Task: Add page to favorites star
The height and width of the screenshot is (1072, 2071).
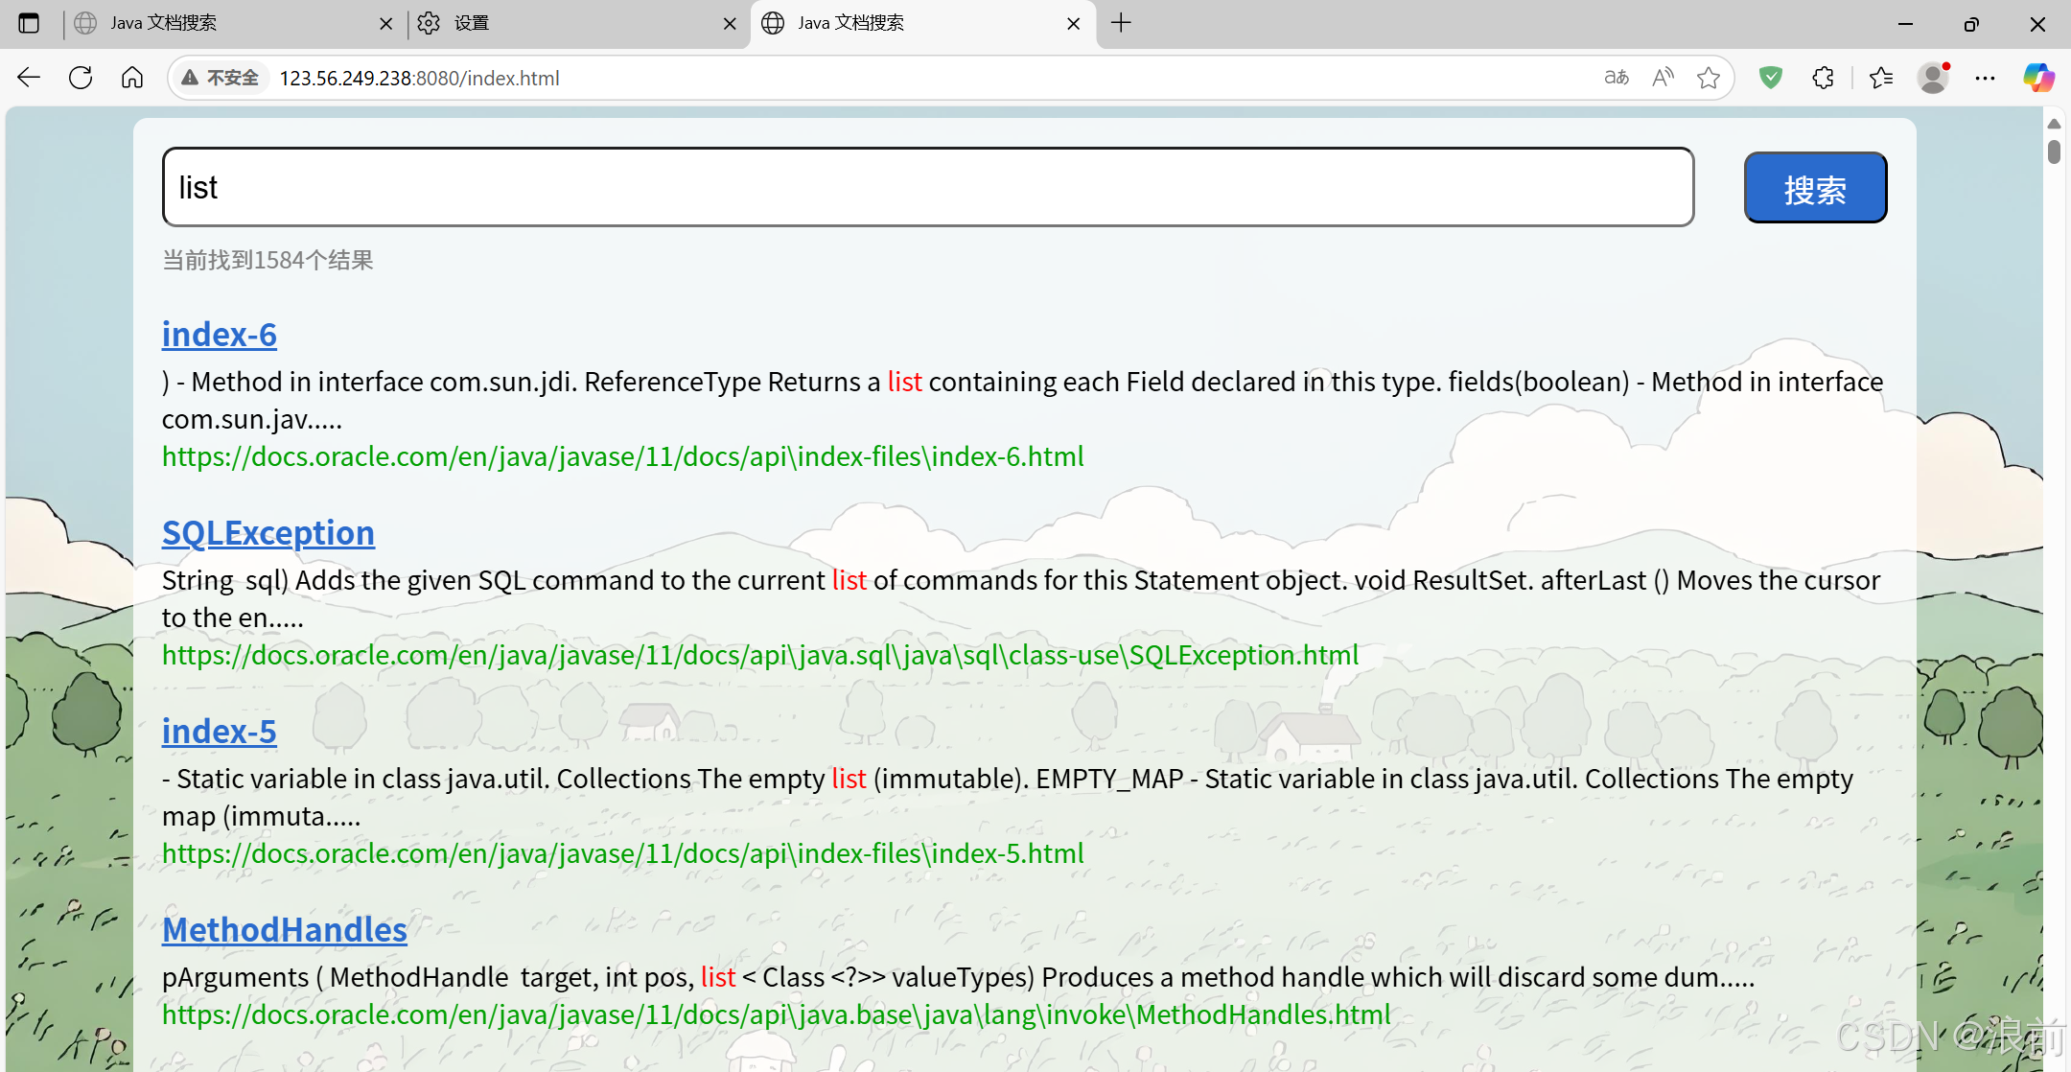Action: coord(1708,78)
